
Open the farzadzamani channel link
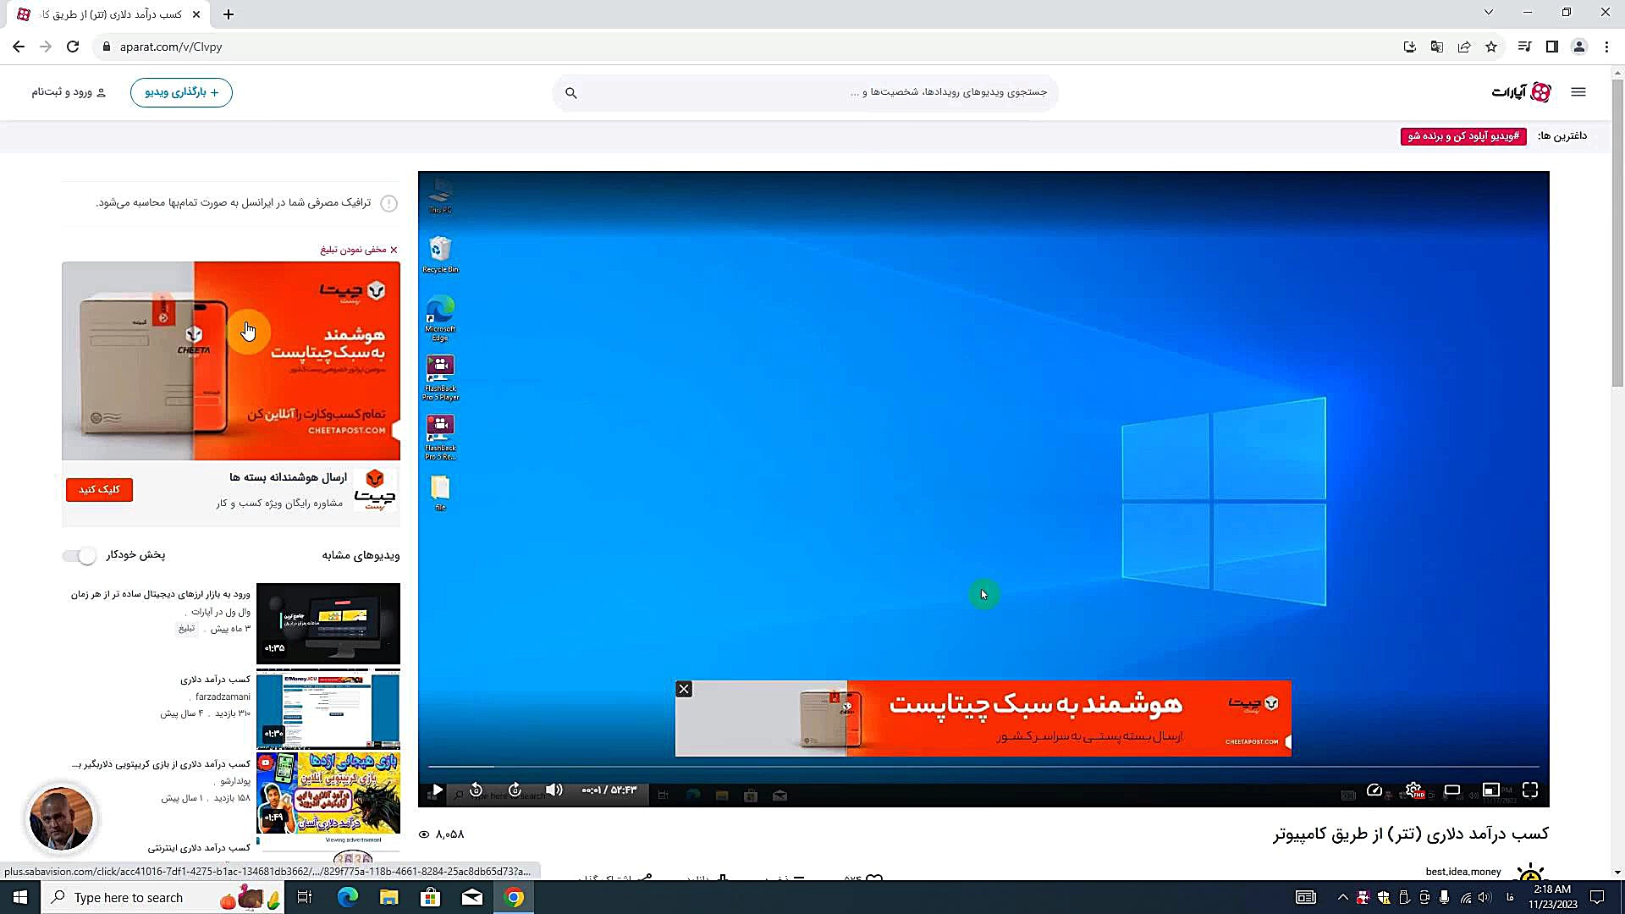[x=223, y=697]
